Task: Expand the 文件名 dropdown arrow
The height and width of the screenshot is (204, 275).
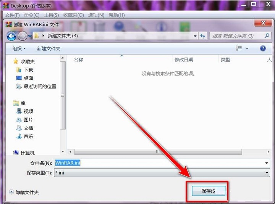Action: click(x=267, y=163)
